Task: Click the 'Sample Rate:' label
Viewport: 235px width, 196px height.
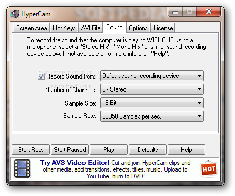Action: tap(80, 116)
